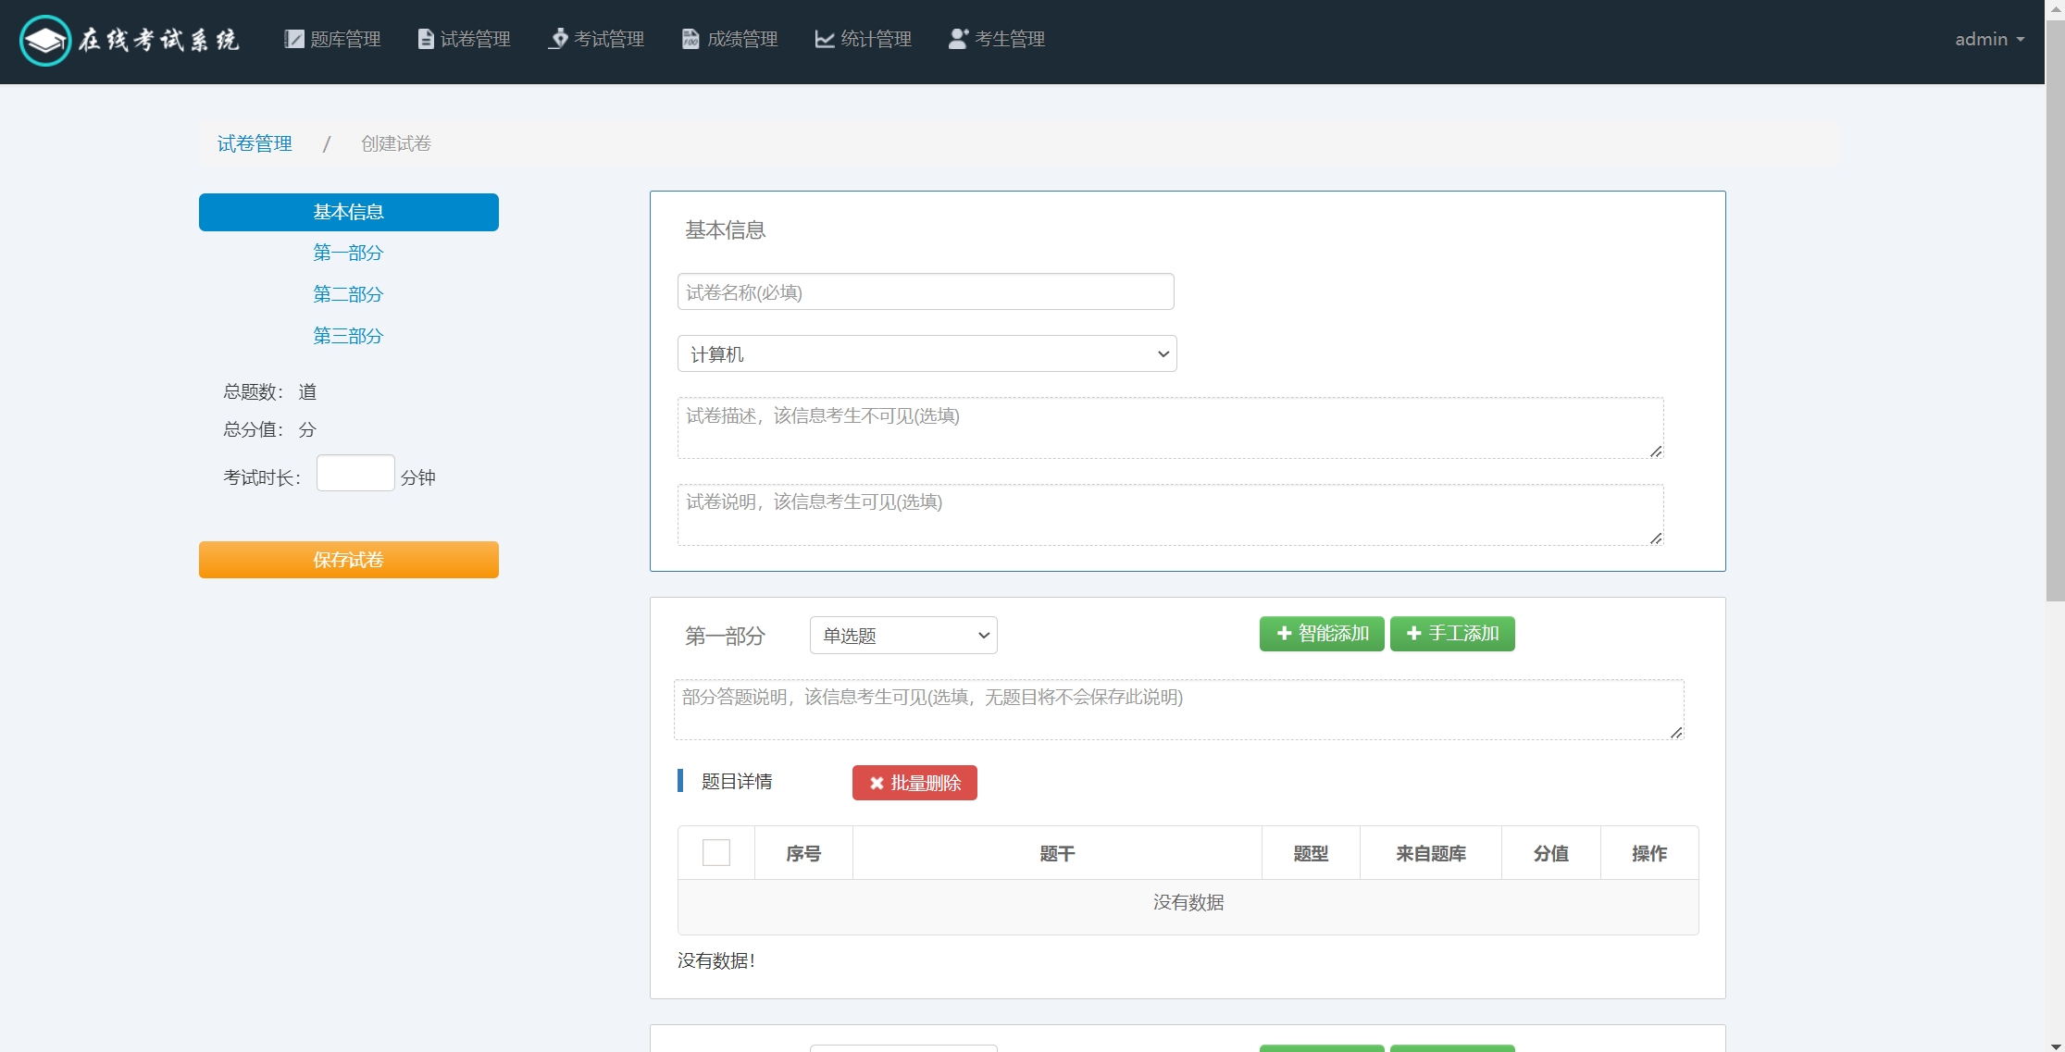Click the 考生管理 user icon
This screenshot has width=2065, height=1052.
(x=958, y=39)
